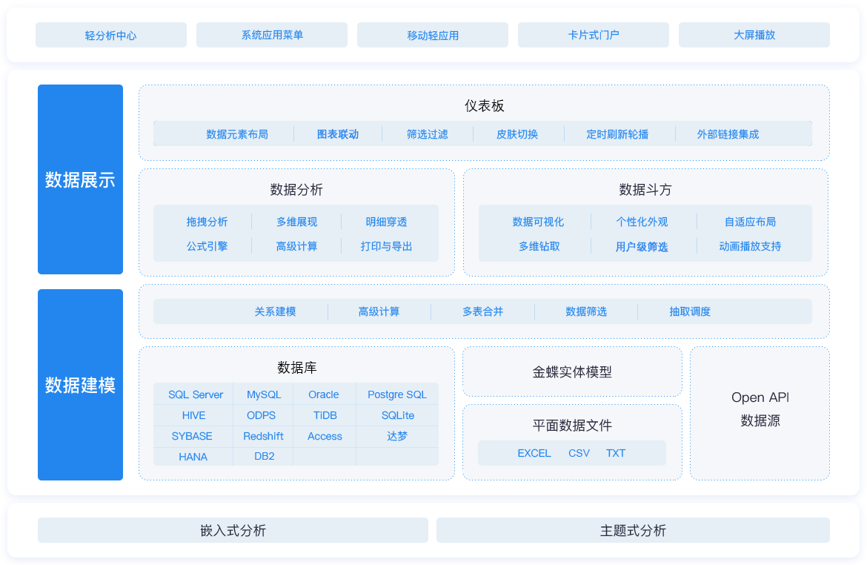Click the EXCEL flat file type
Image resolution: width=867 pixels, height=565 pixels.
coord(535,453)
